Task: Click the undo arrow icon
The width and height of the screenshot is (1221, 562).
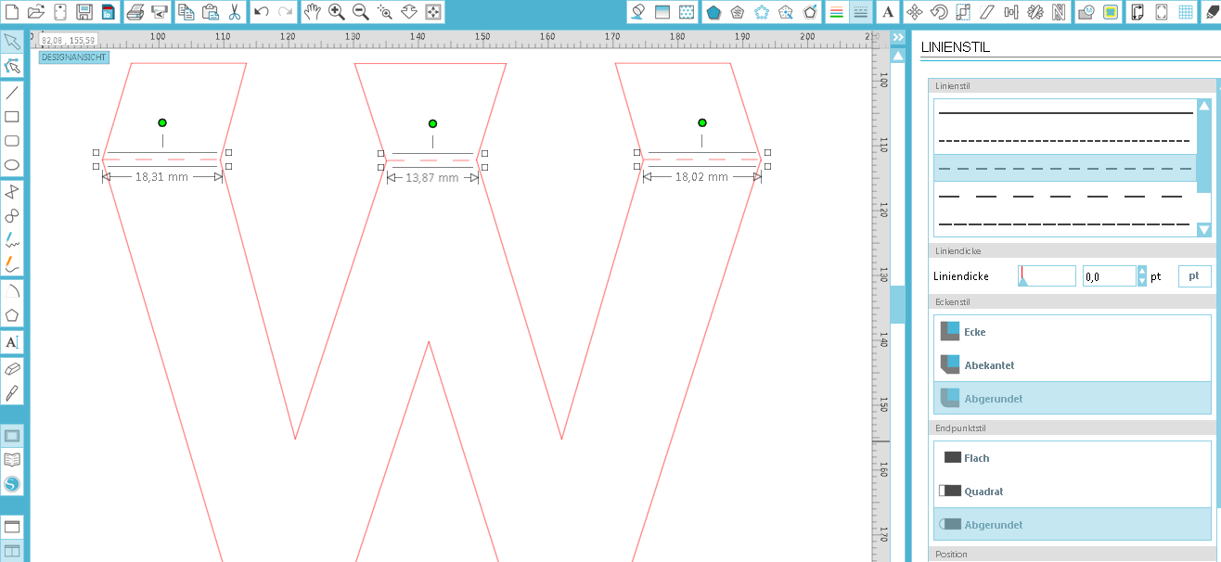Action: [262, 12]
